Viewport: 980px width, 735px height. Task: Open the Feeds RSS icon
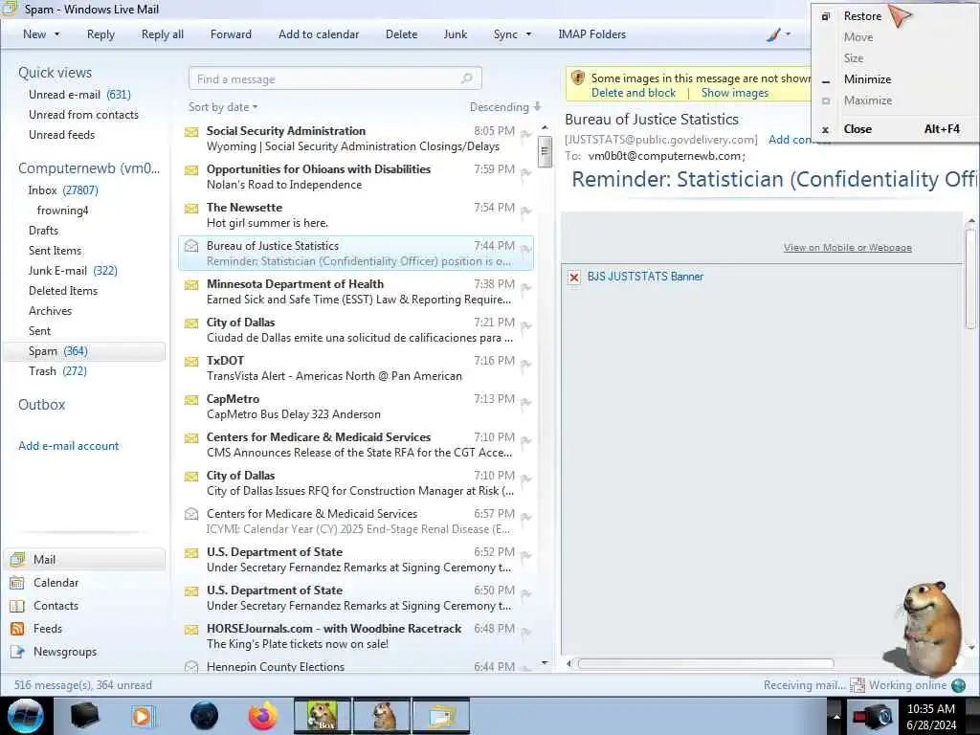(17, 629)
